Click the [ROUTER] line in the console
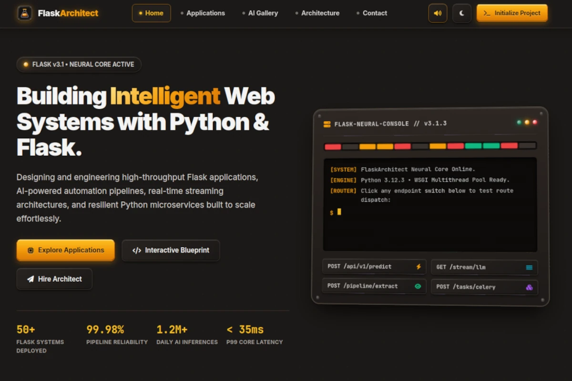572x381 pixels. [422, 196]
